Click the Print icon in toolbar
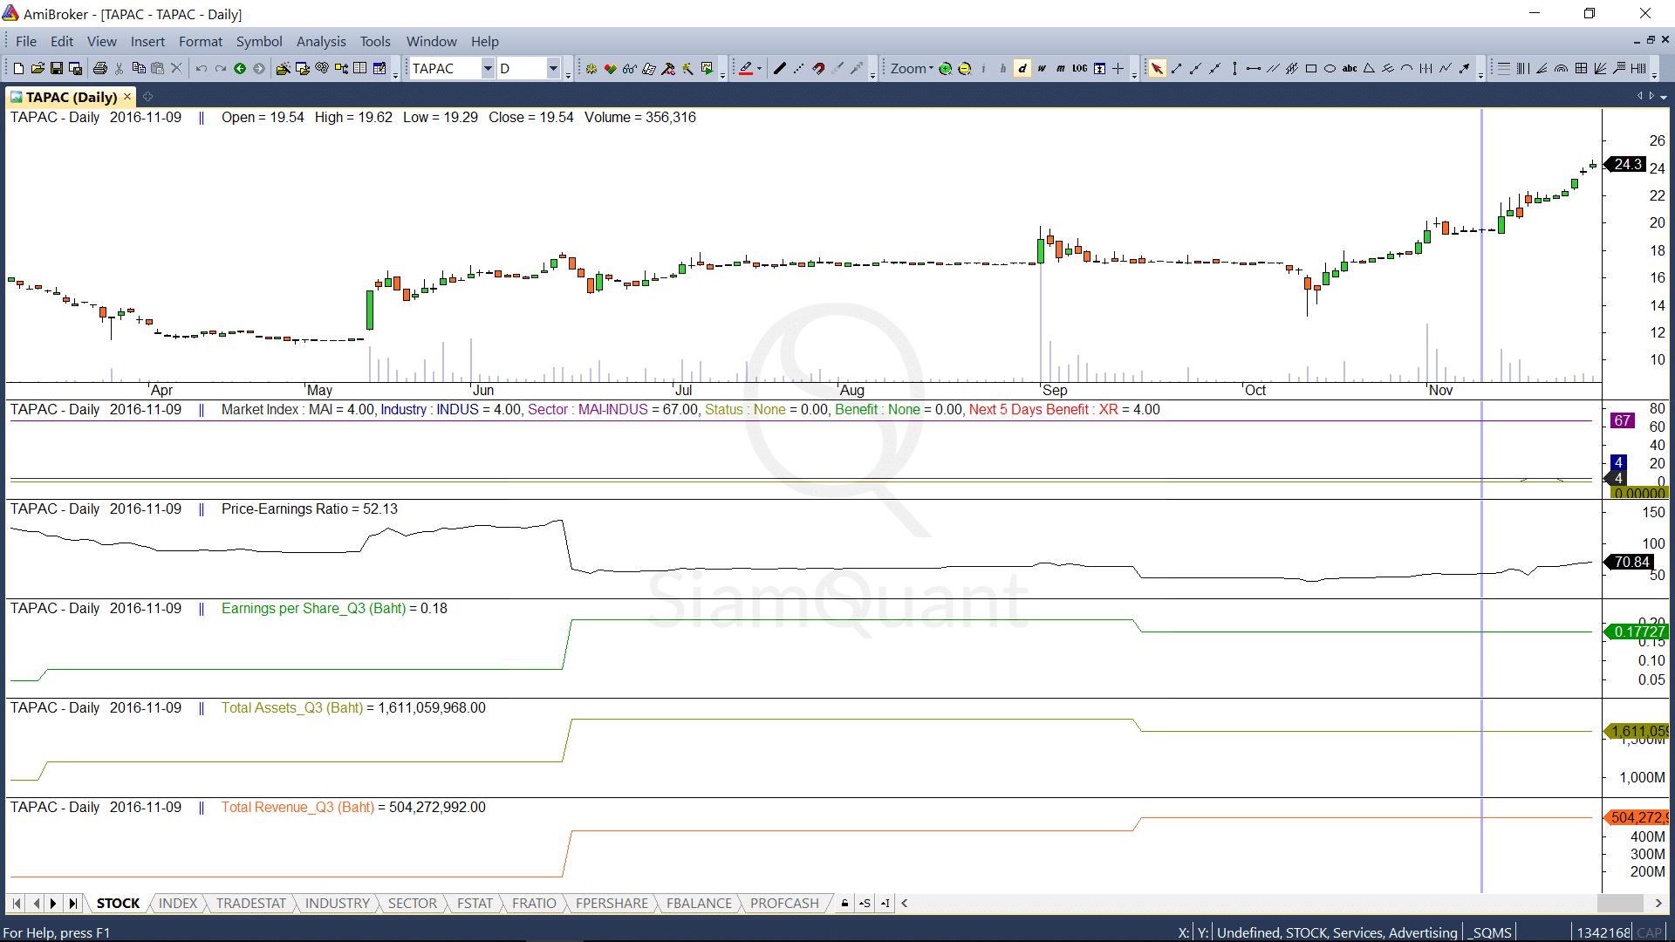The width and height of the screenshot is (1675, 942). point(100,68)
